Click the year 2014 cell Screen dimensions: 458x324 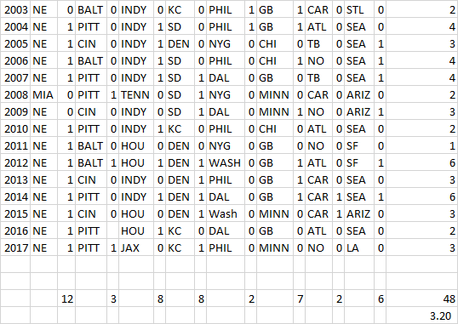click(15, 197)
